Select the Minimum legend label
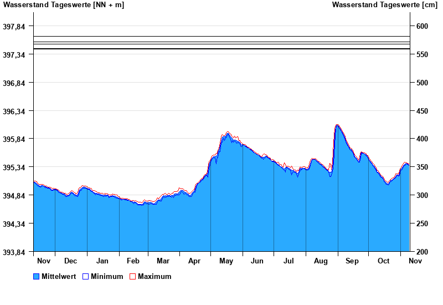 [x=107, y=277]
